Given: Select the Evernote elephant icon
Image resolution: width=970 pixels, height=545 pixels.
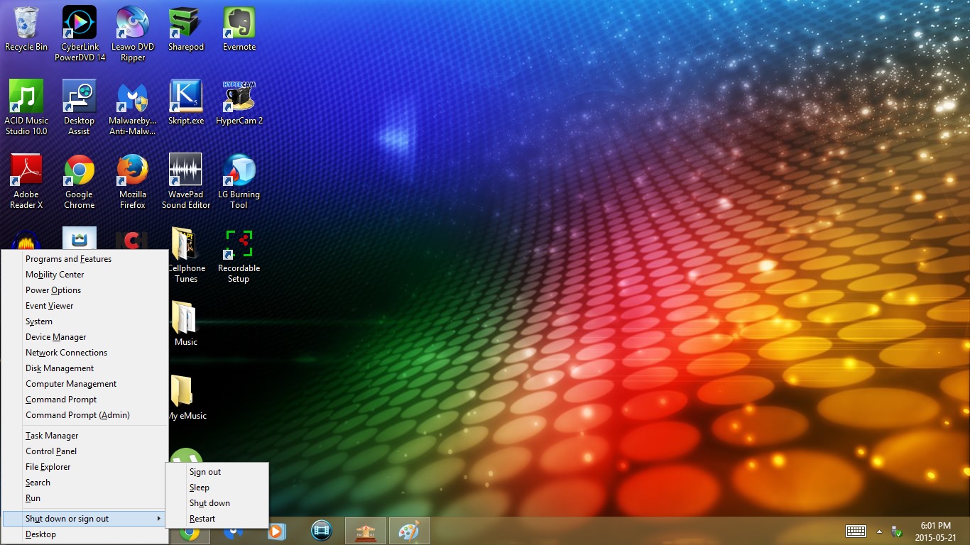Looking at the screenshot, I should coord(239,30).
